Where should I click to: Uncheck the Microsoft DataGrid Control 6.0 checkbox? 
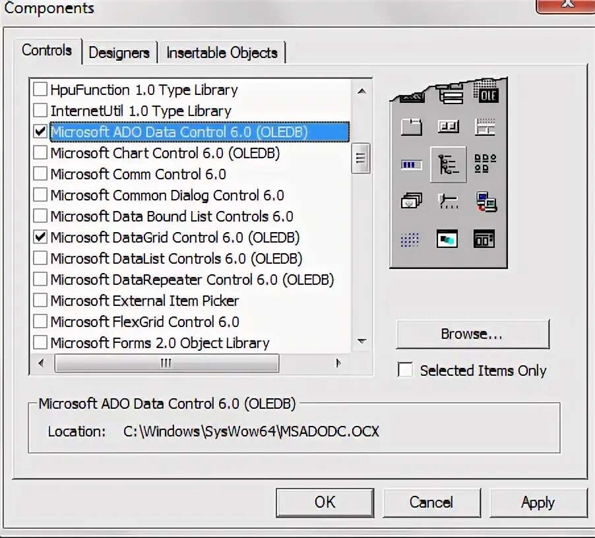(x=40, y=237)
